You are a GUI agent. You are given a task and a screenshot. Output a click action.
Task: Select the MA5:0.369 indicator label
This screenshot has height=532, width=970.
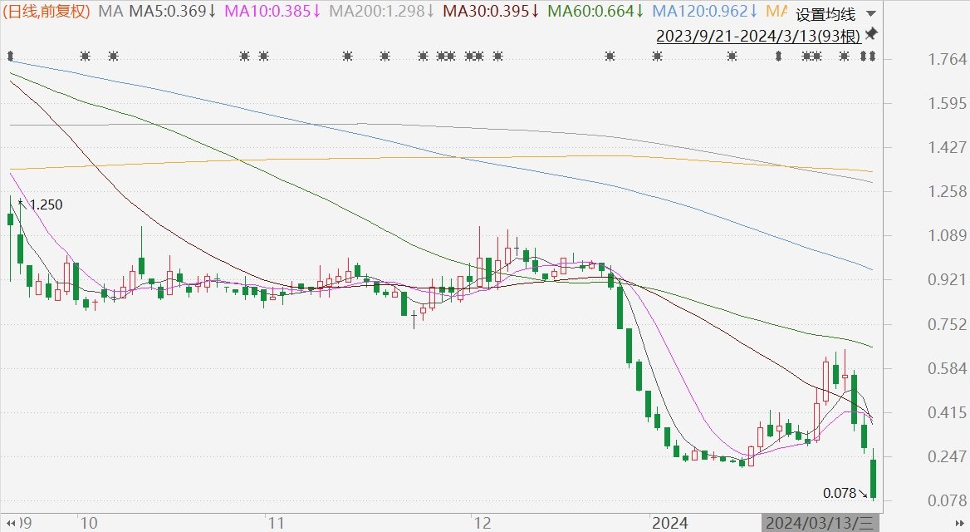[173, 11]
